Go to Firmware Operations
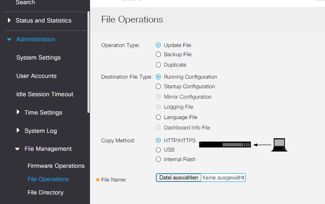The height and width of the screenshot is (204, 325). coord(56,166)
